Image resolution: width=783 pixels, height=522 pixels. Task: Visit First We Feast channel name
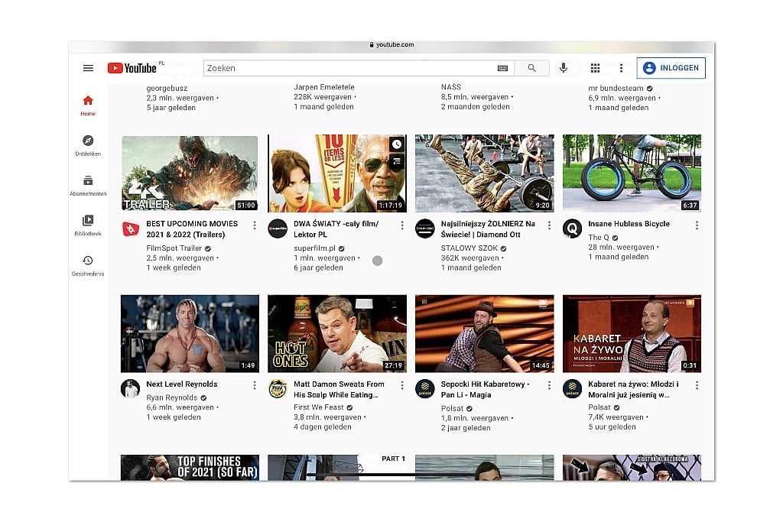tap(319, 407)
